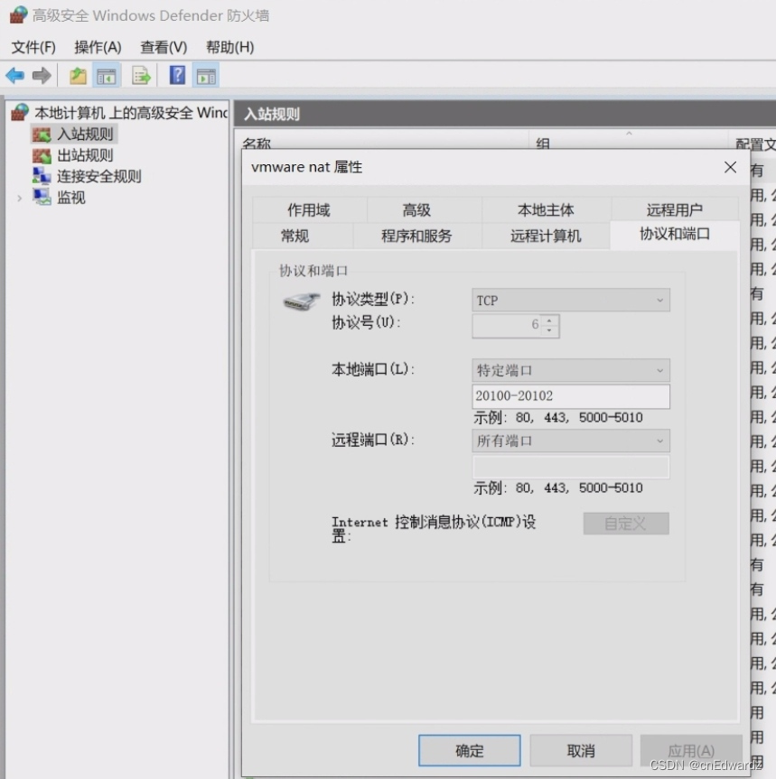Open the 文件(F) menu
This screenshot has height=779, width=776.
(33, 47)
